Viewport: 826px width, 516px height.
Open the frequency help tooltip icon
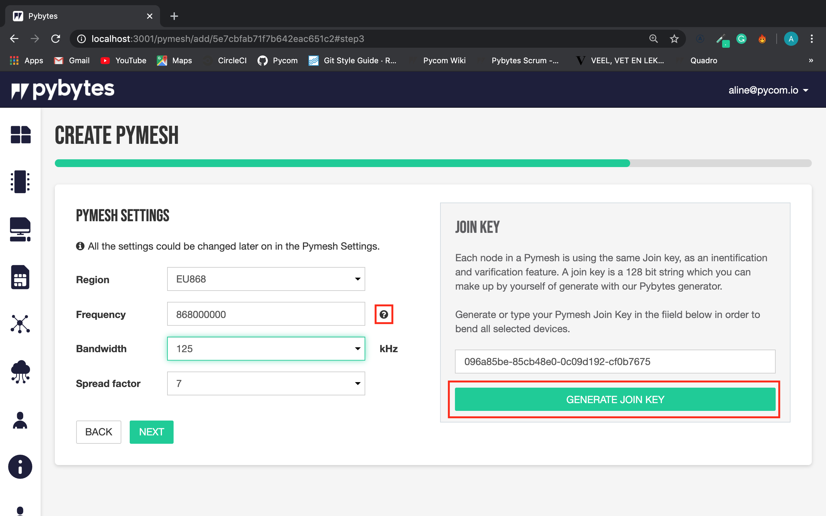tap(384, 314)
